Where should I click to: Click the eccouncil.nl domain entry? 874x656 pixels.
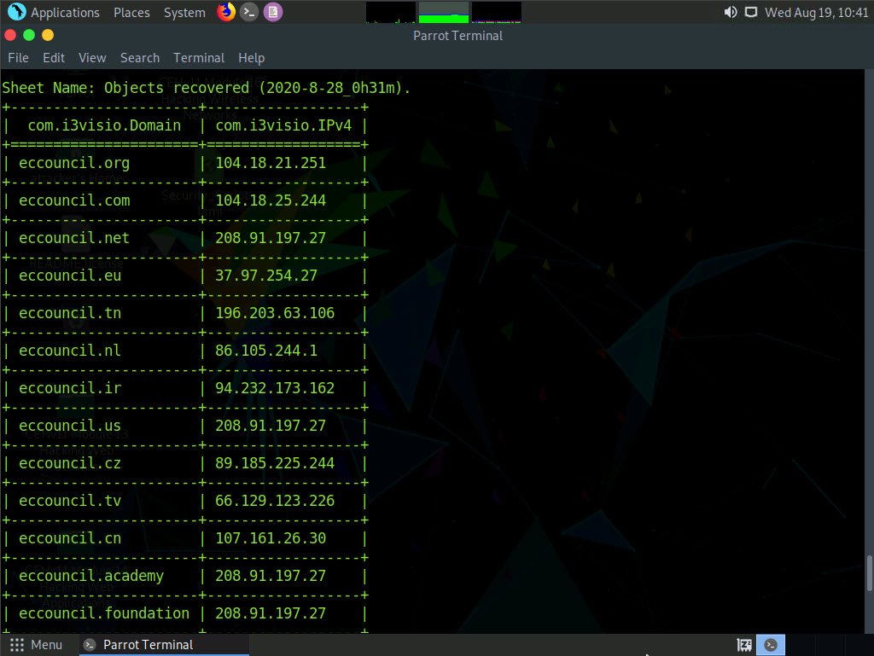(70, 351)
